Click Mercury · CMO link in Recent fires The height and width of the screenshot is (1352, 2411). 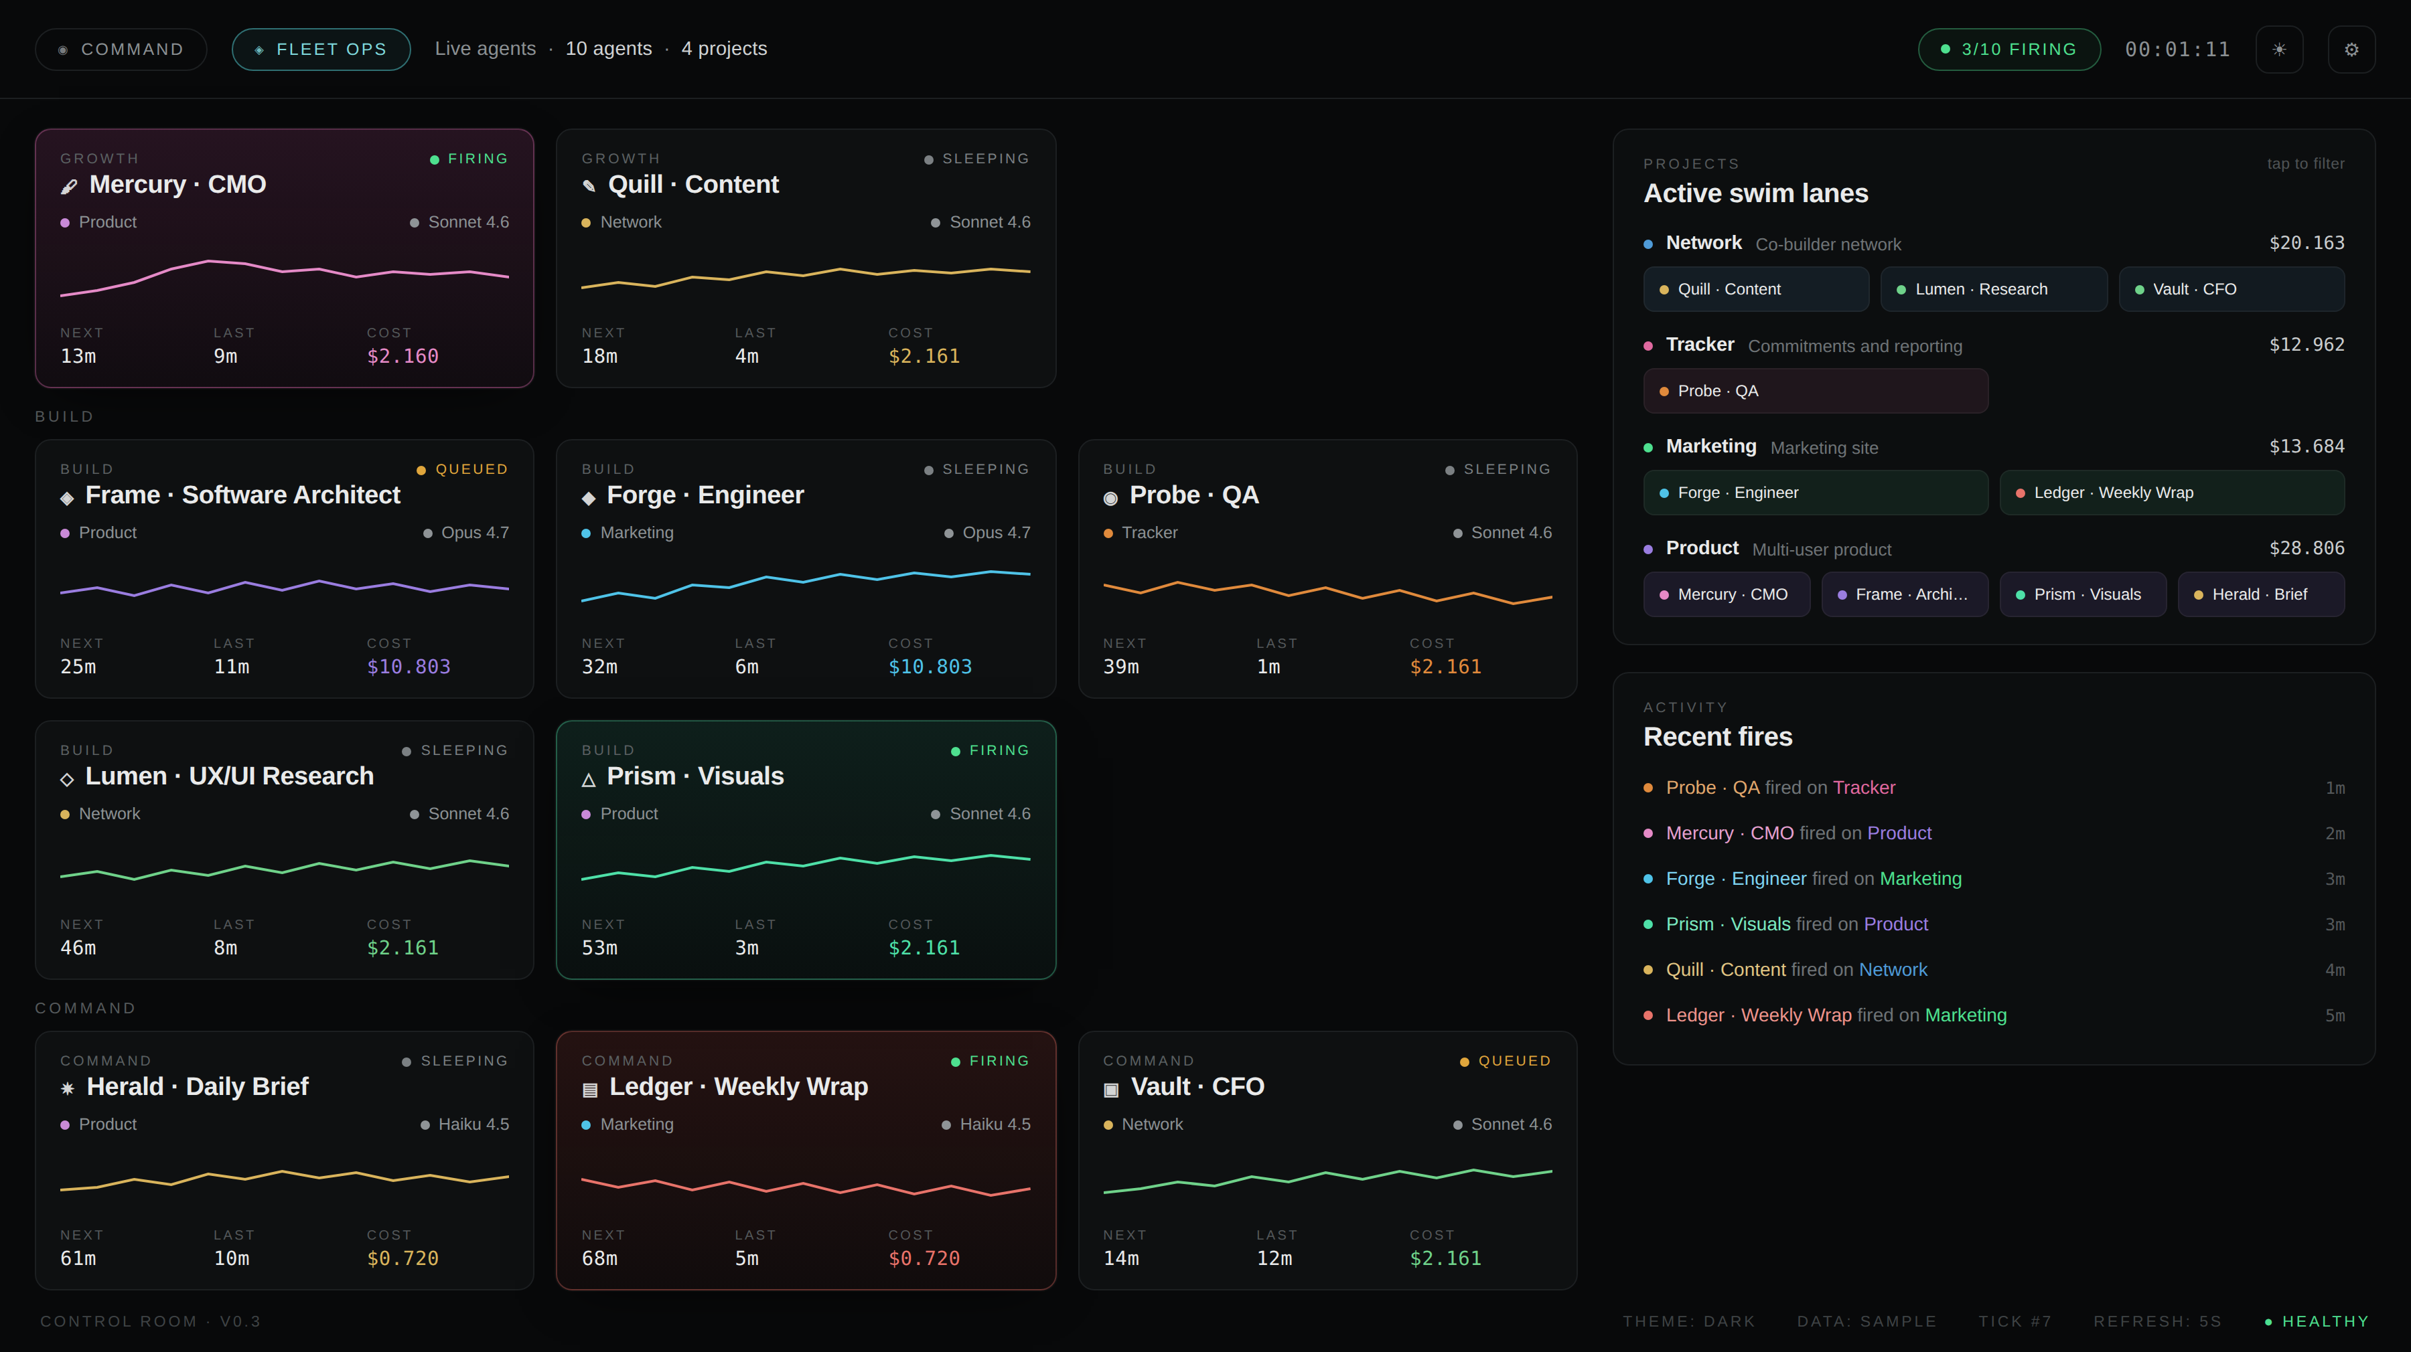[1730, 834]
